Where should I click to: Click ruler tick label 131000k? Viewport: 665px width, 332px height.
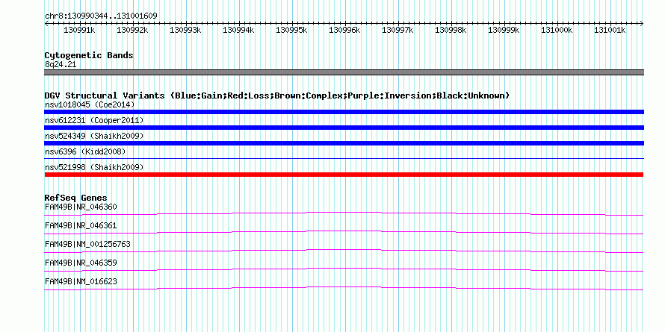[x=557, y=30]
